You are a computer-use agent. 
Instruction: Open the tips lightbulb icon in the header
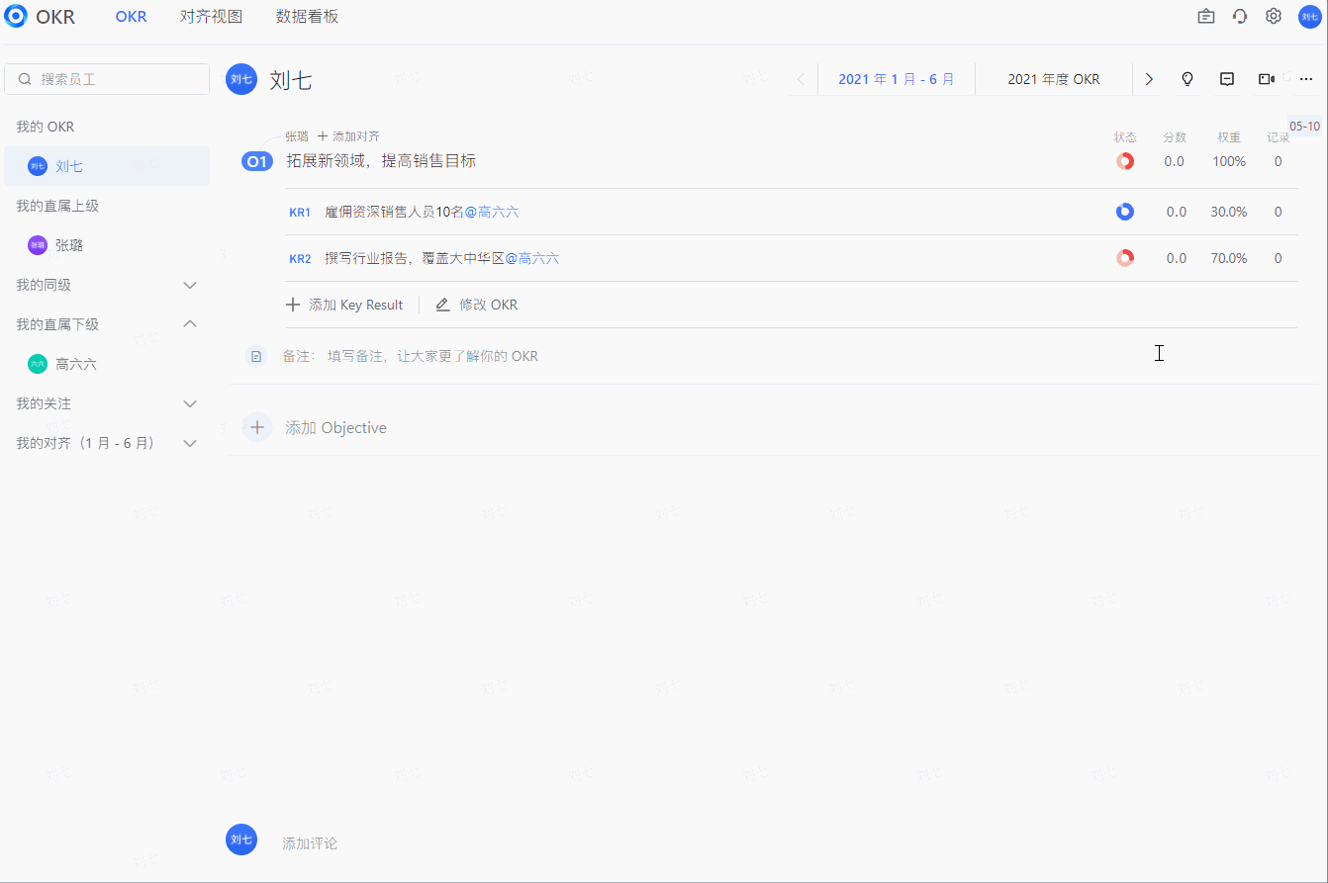(x=1186, y=79)
